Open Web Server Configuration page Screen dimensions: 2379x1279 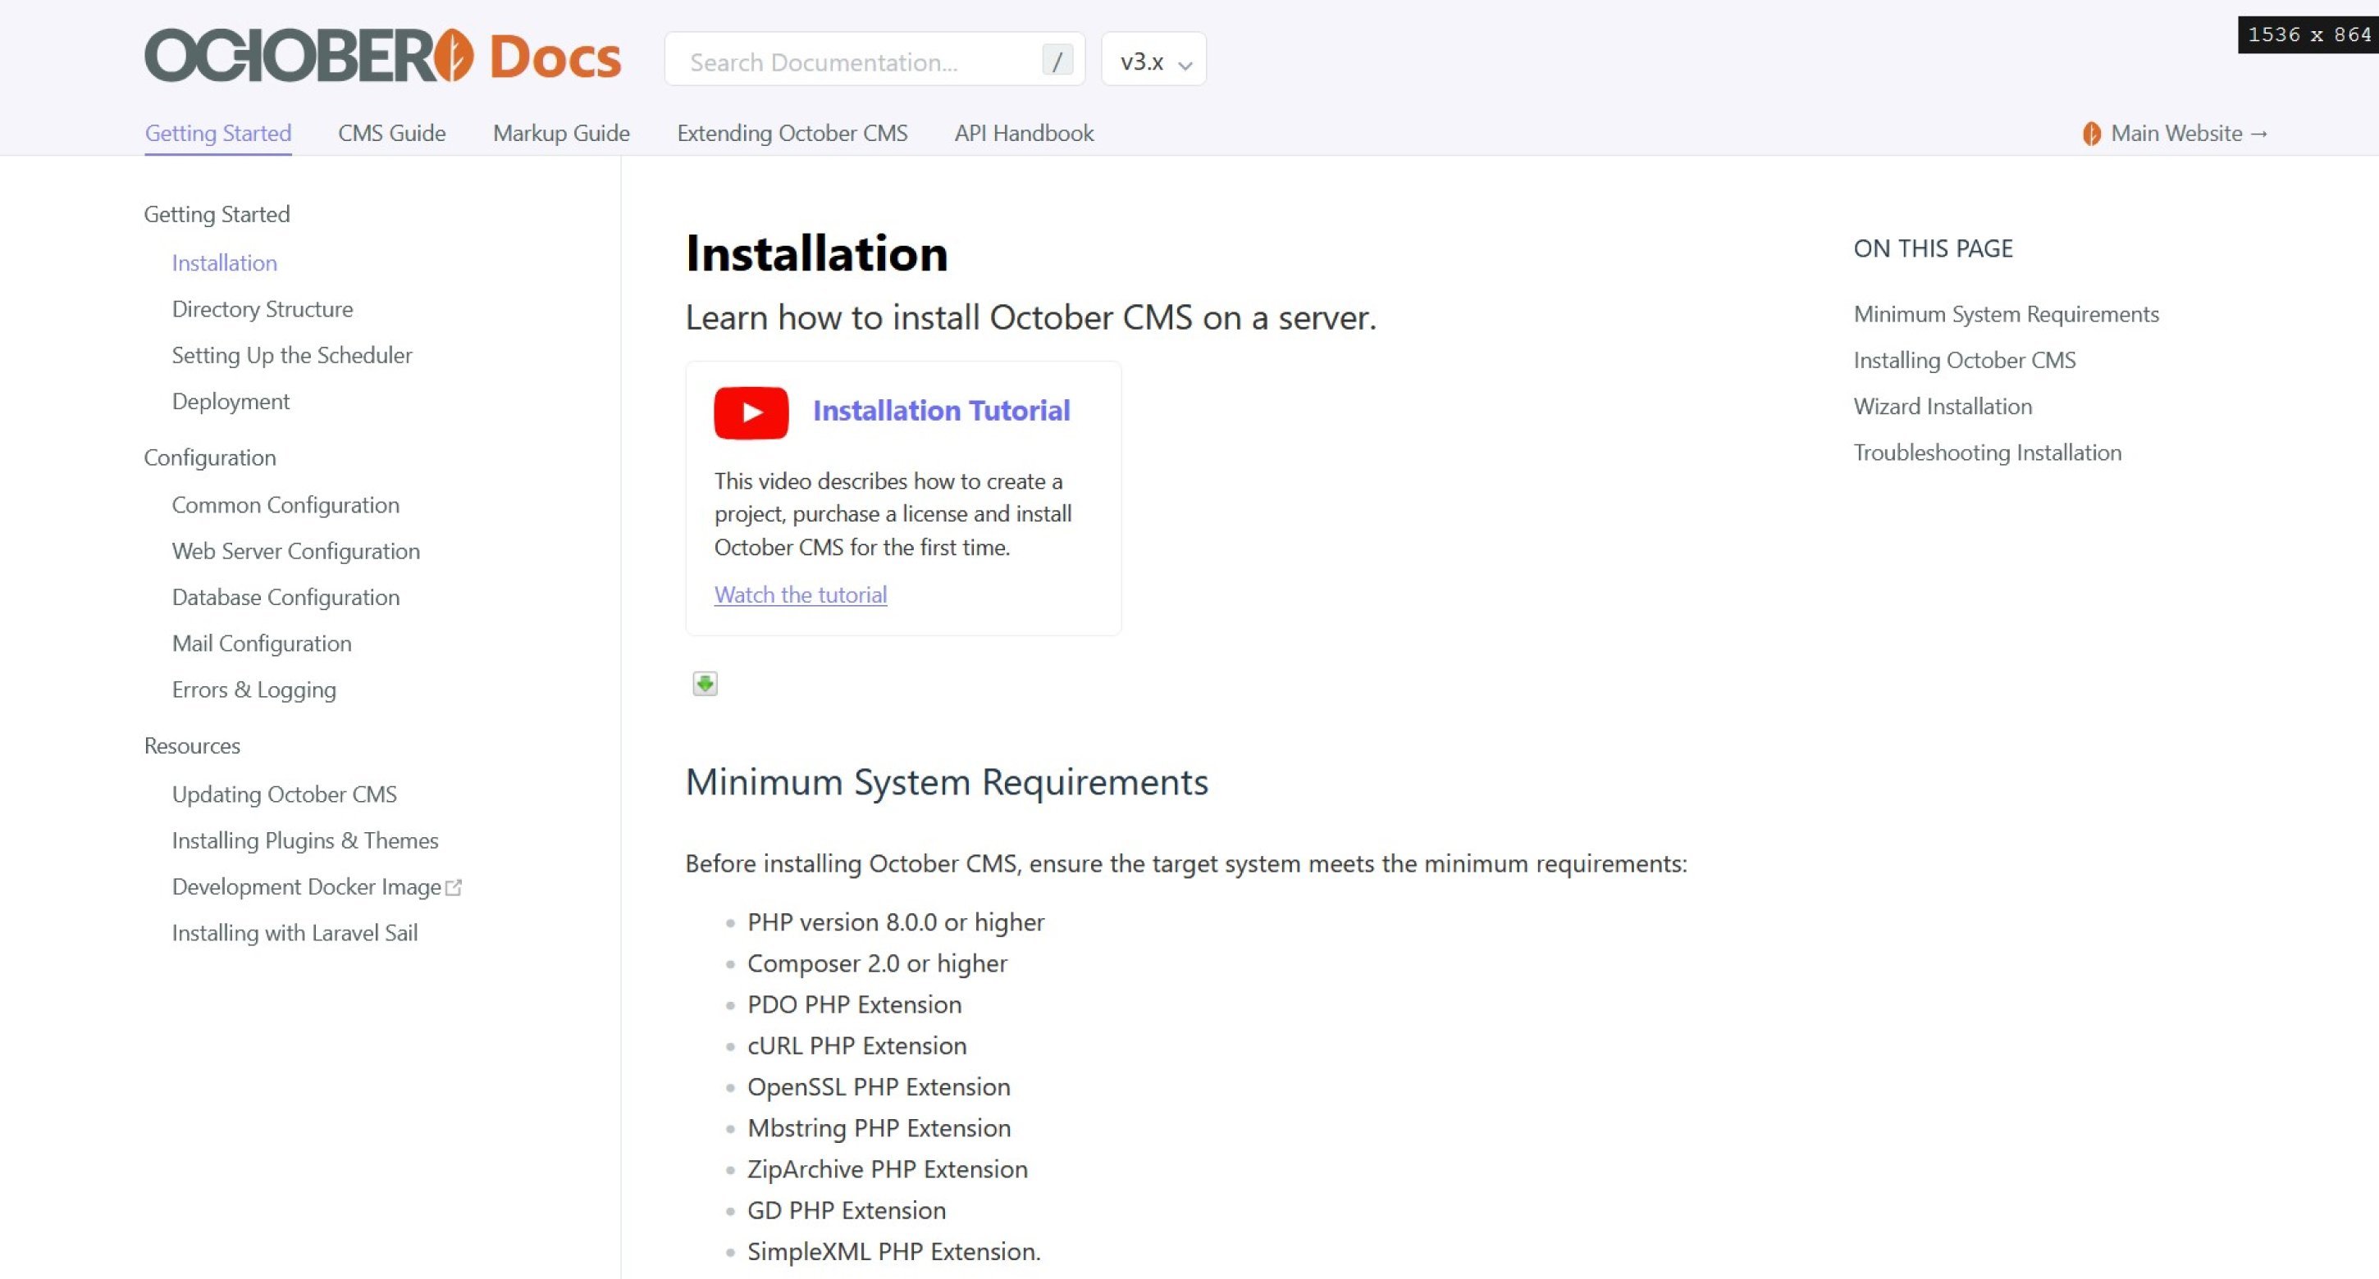point(295,551)
